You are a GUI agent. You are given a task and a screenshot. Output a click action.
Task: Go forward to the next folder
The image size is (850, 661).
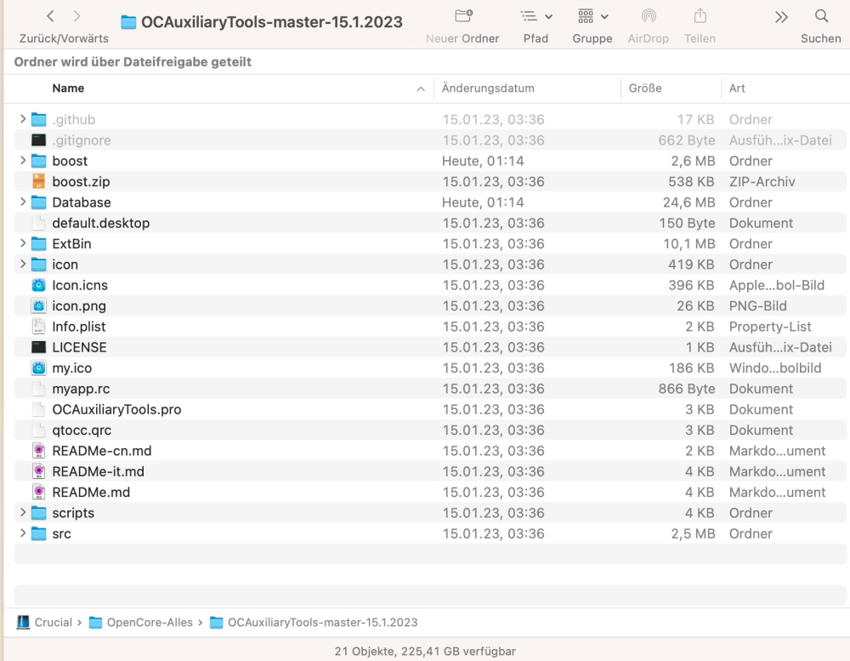(x=77, y=16)
